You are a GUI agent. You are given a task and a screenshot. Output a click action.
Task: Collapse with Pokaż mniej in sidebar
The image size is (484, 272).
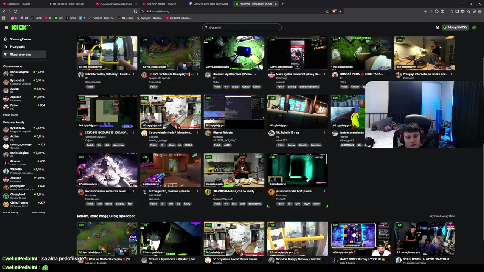pyautogui.click(x=38, y=212)
